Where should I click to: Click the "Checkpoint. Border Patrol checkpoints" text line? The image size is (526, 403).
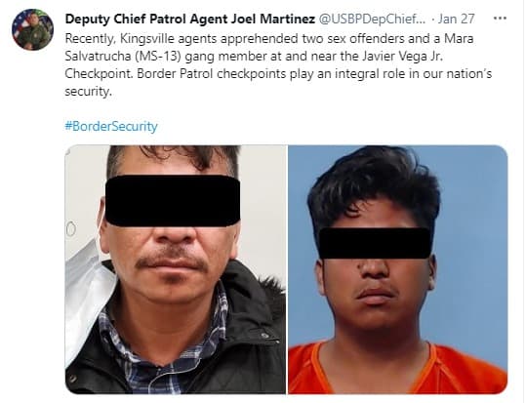278,73
